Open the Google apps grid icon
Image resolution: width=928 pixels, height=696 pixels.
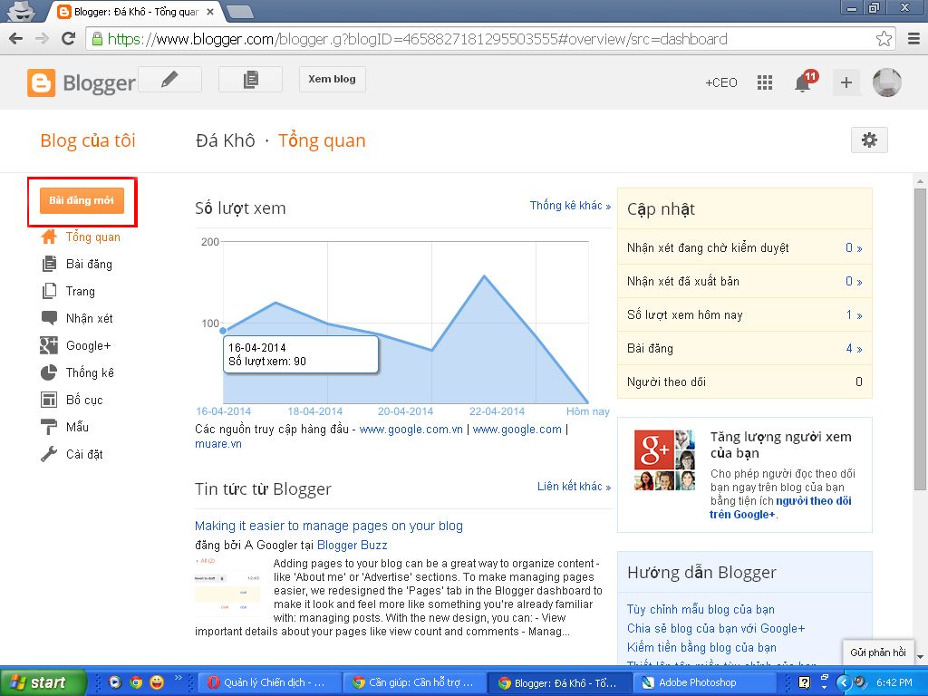pyautogui.click(x=765, y=82)
